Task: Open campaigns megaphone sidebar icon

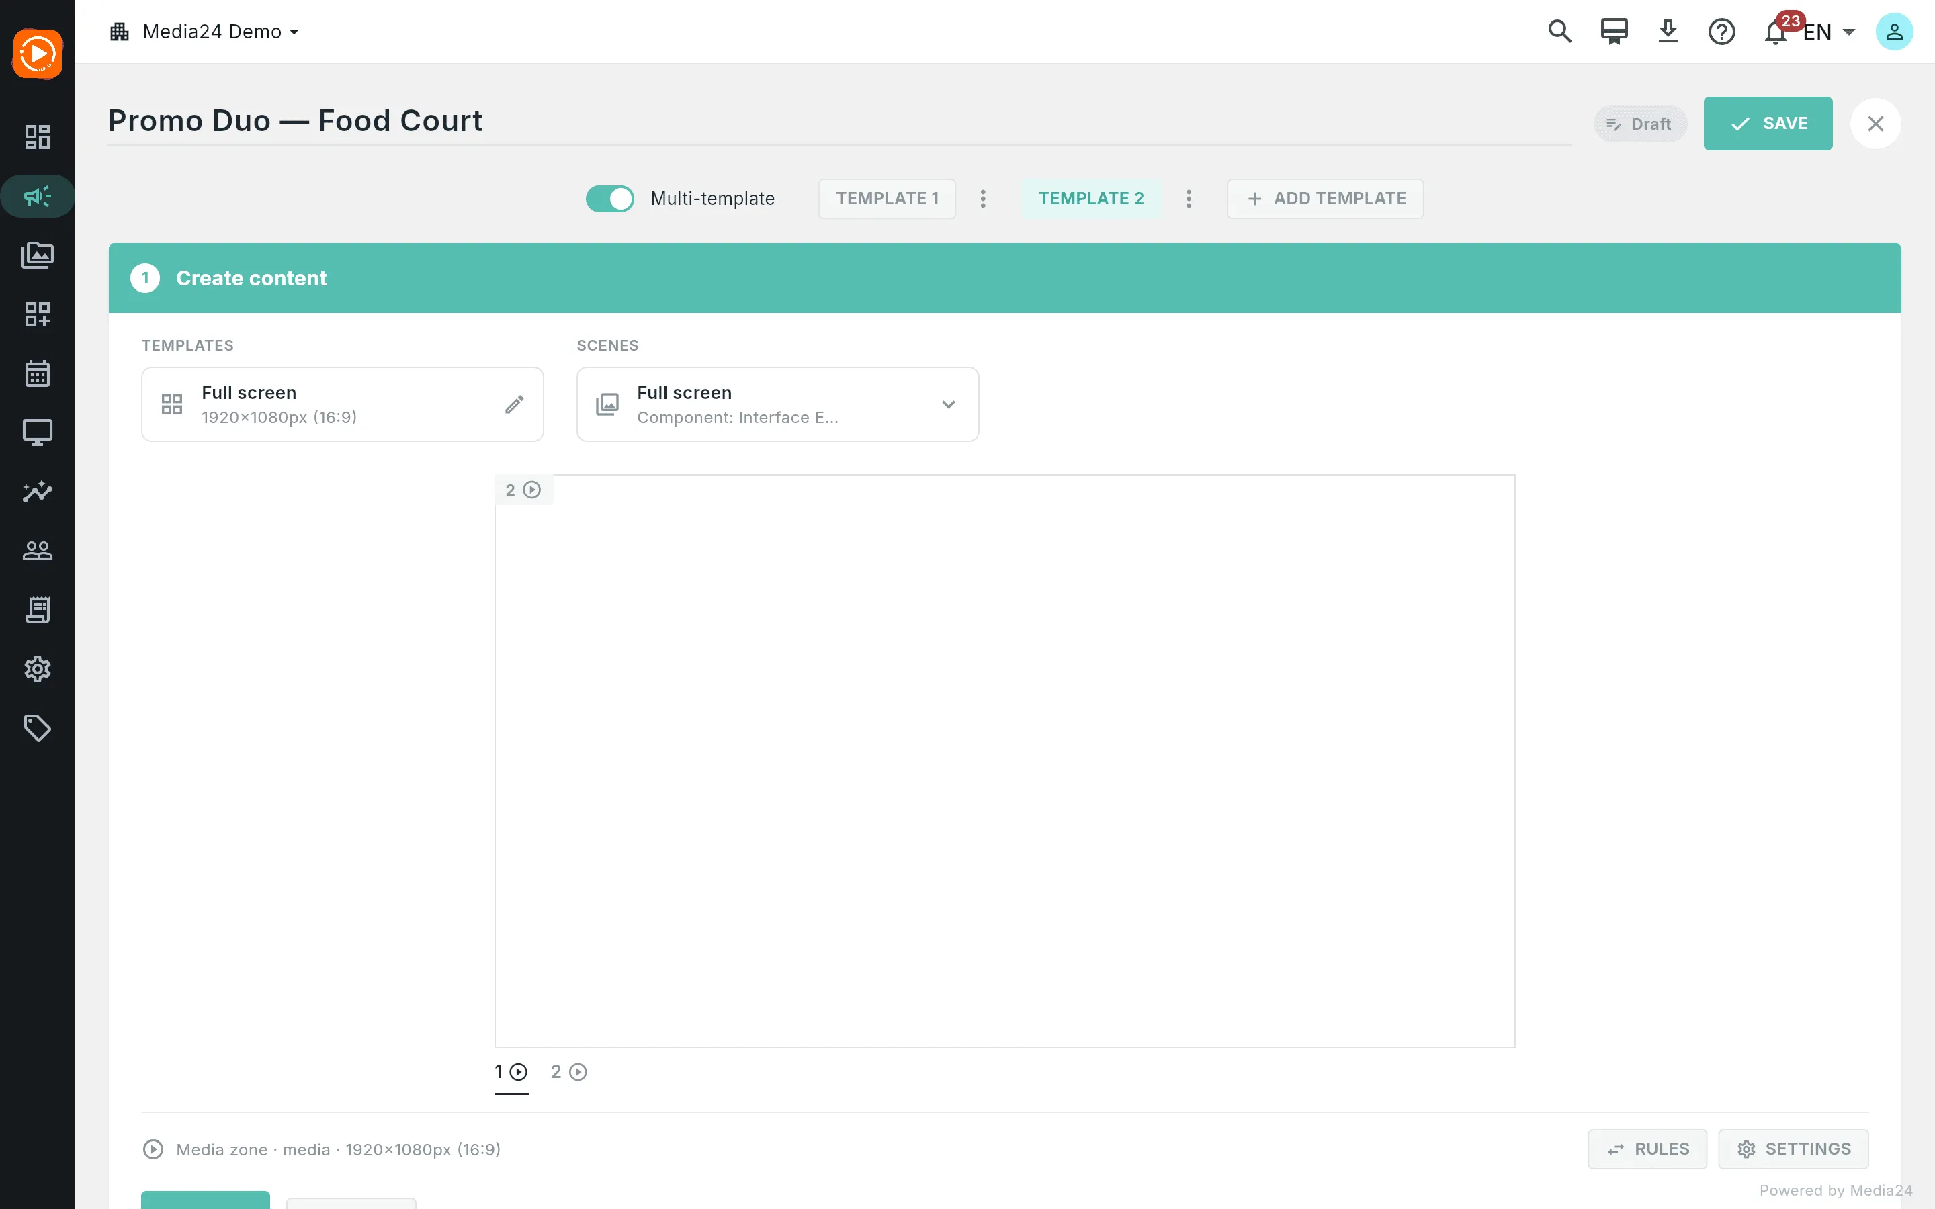Action: coord(37,196)
